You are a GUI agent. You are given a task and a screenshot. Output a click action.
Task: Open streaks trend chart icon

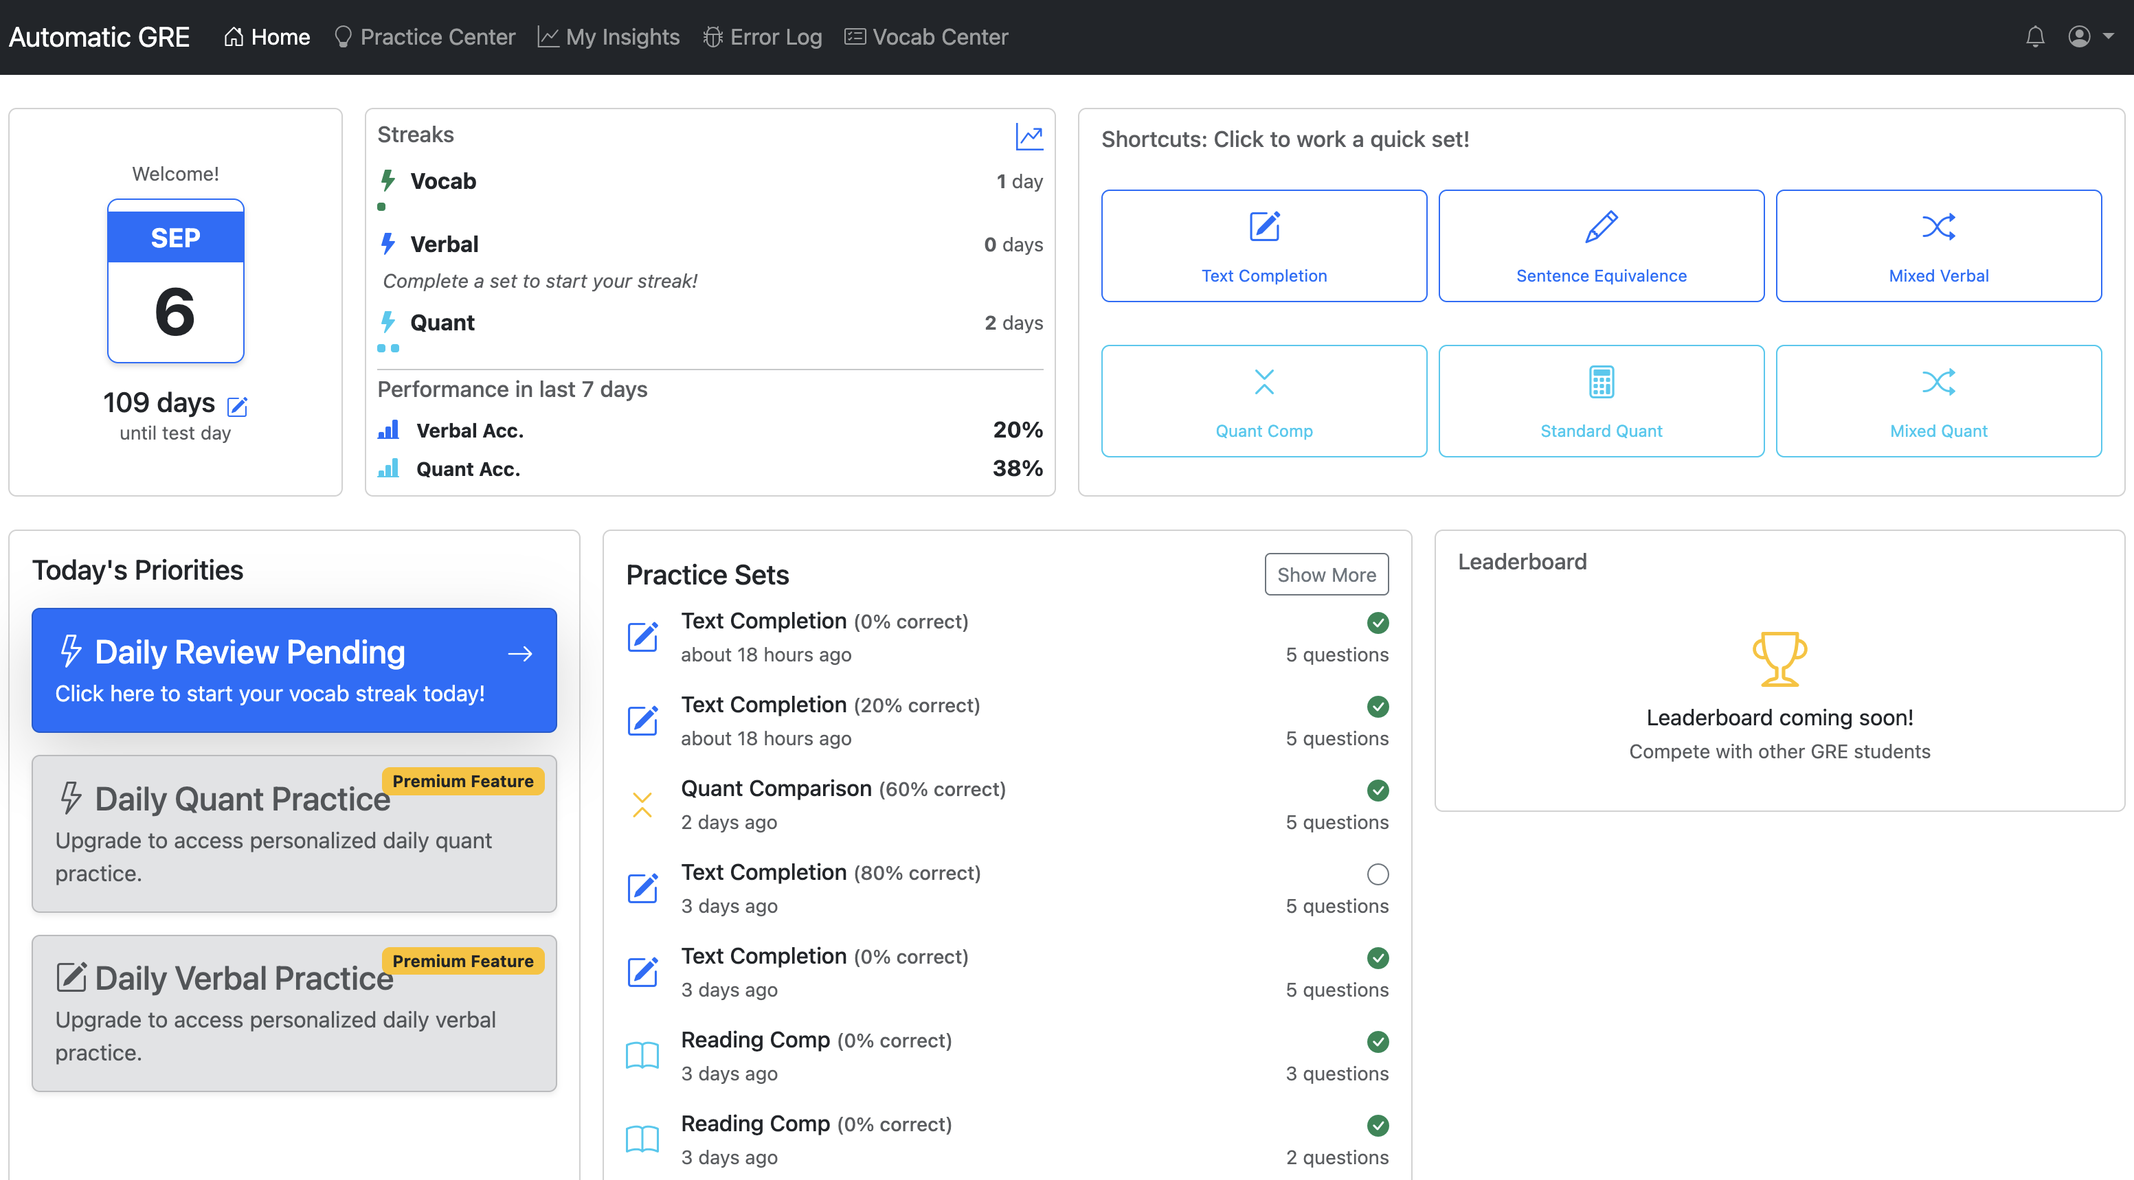pos(1029,136)
